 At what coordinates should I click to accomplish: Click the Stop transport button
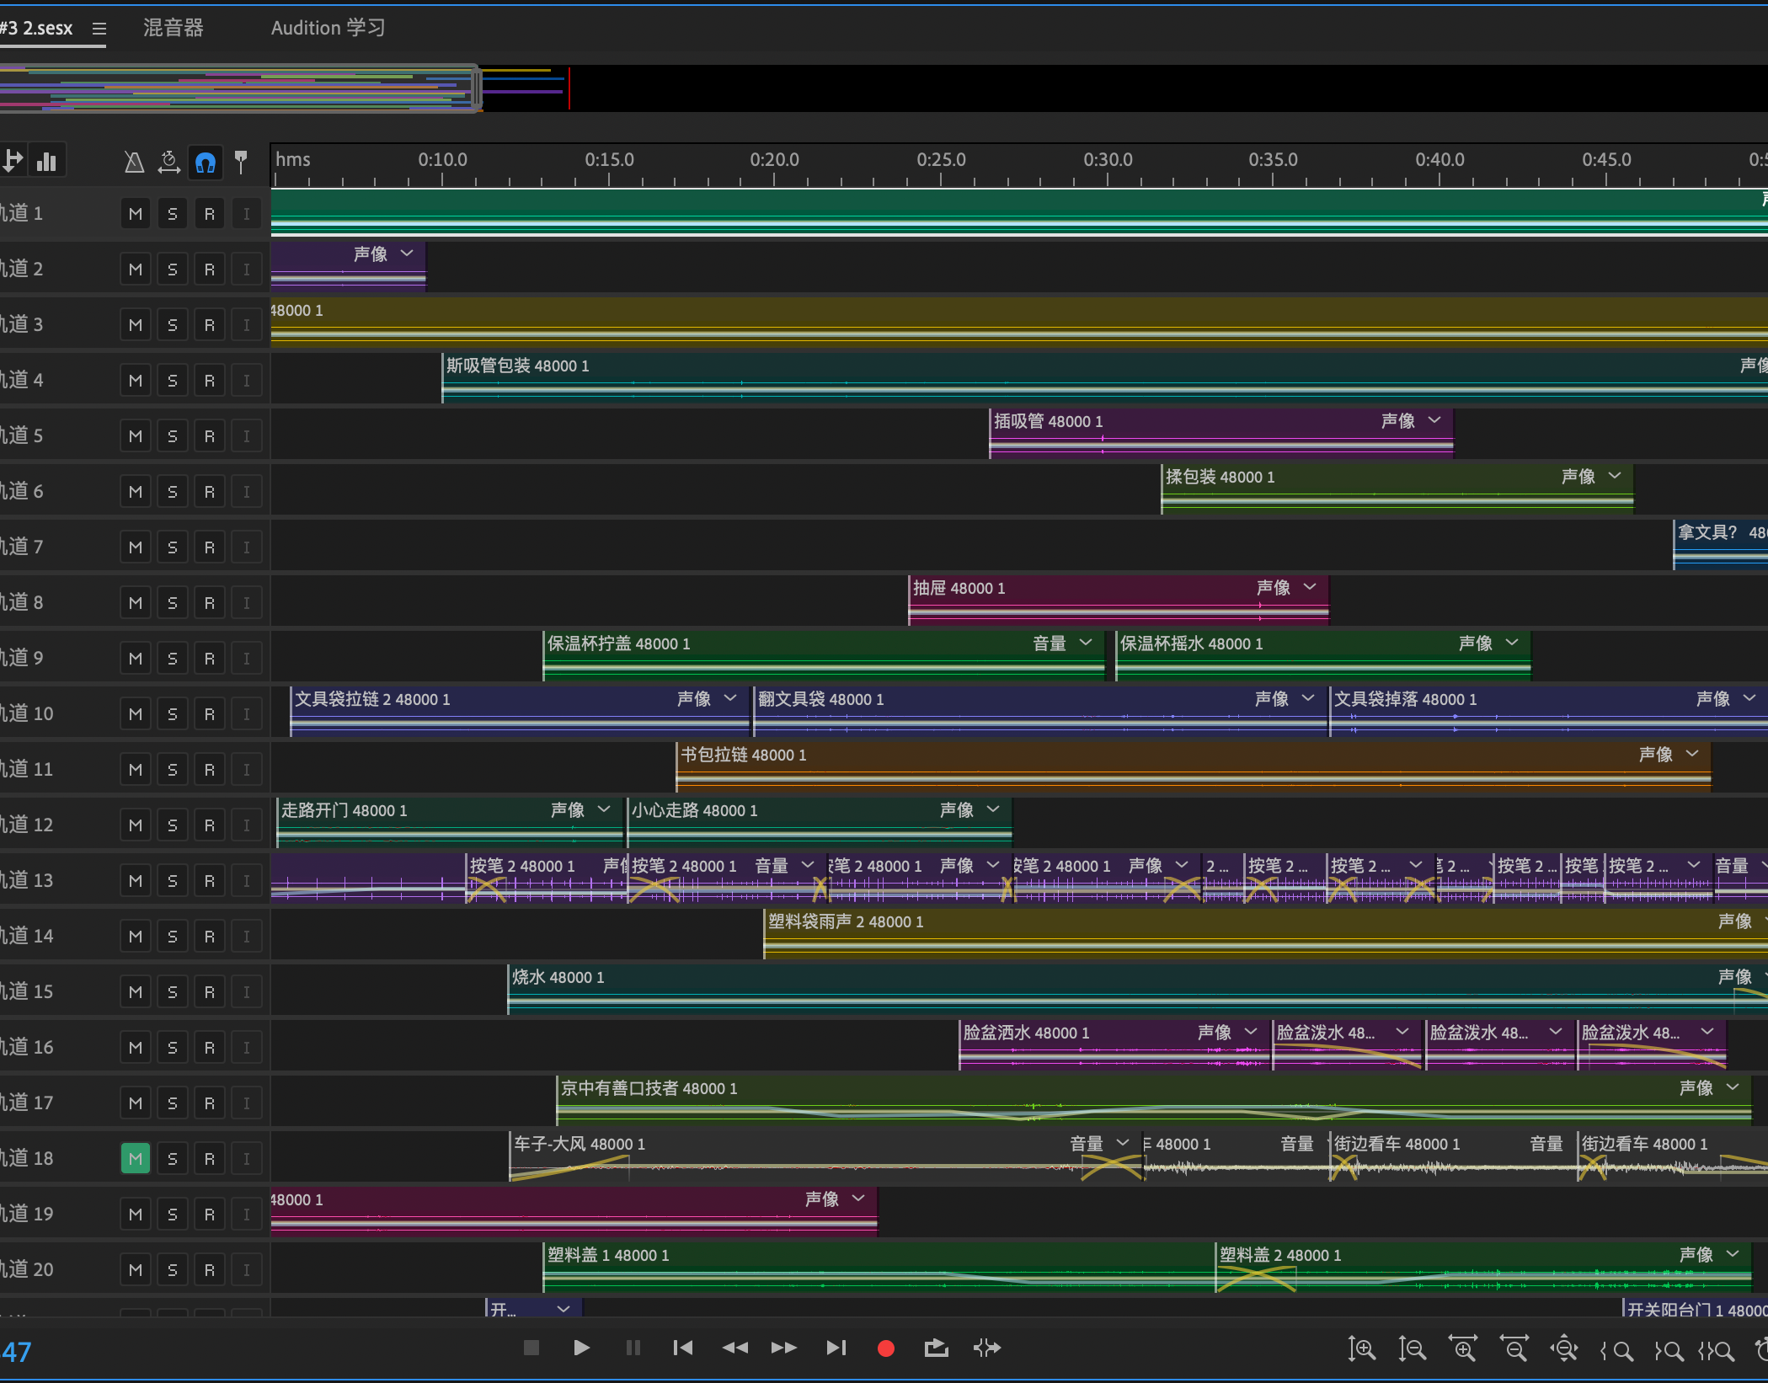pos(531,1348)
